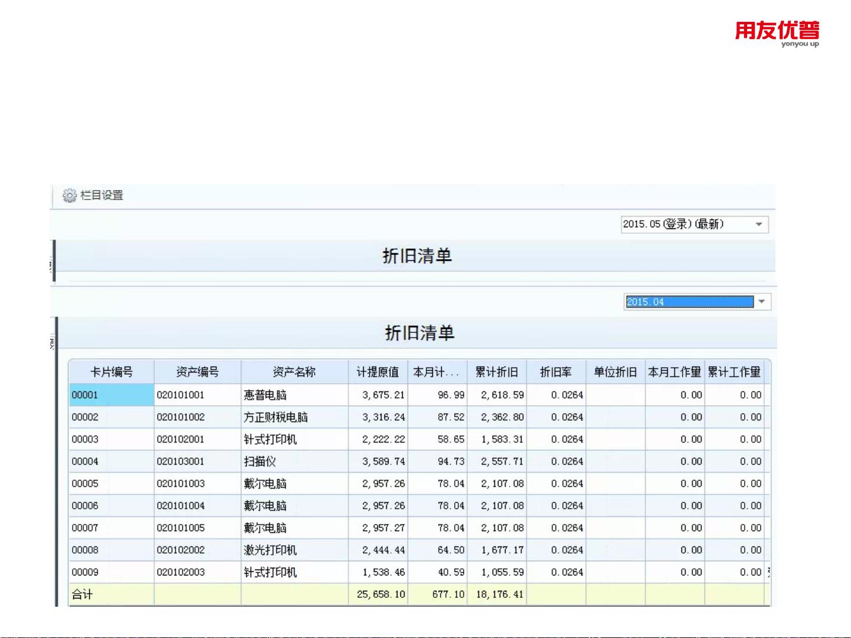Click the 单位折旧 column header
The image size is (851, 638).
coord(615,372)
